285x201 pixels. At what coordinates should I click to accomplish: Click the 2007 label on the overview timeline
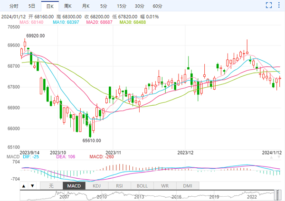(x=64, y=197)
